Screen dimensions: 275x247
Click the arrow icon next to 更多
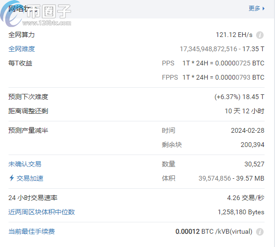coord(264,9)
